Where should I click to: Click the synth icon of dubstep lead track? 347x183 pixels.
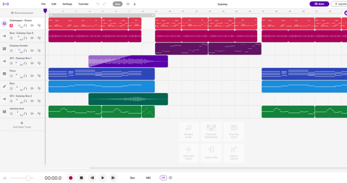point(4,112)
